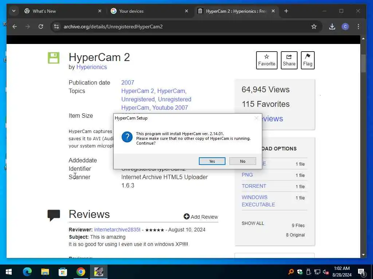Open the Chrome profile avatar

pos(345,27)
